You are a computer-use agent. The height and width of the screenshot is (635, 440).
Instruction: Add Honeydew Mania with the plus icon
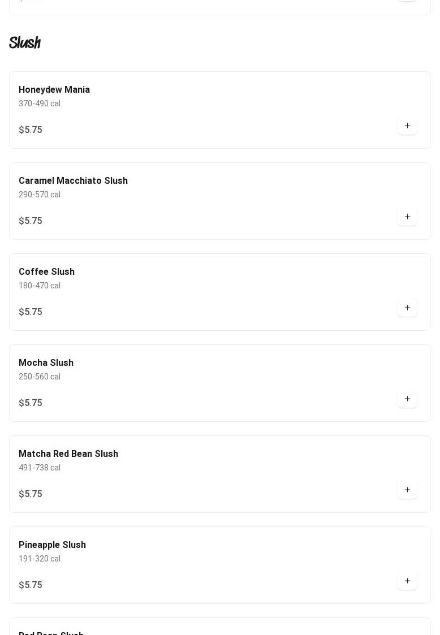(x=407, y=126)
